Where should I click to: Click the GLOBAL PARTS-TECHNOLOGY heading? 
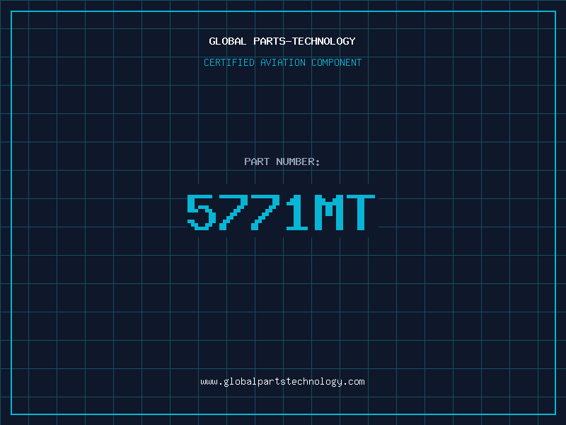(x=282, y=41)
